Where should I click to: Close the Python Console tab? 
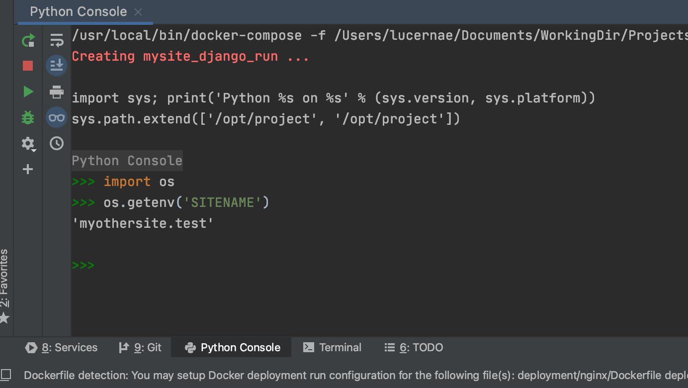pos(139,12)
